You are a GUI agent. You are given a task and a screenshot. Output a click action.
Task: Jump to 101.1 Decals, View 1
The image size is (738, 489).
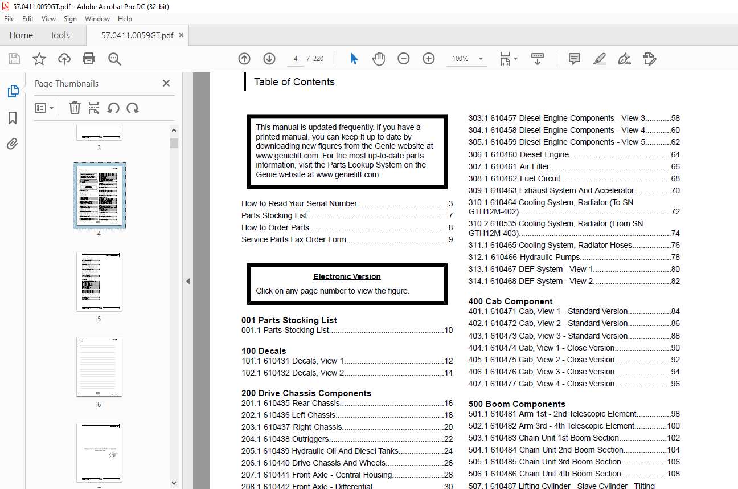pos(347,361)
